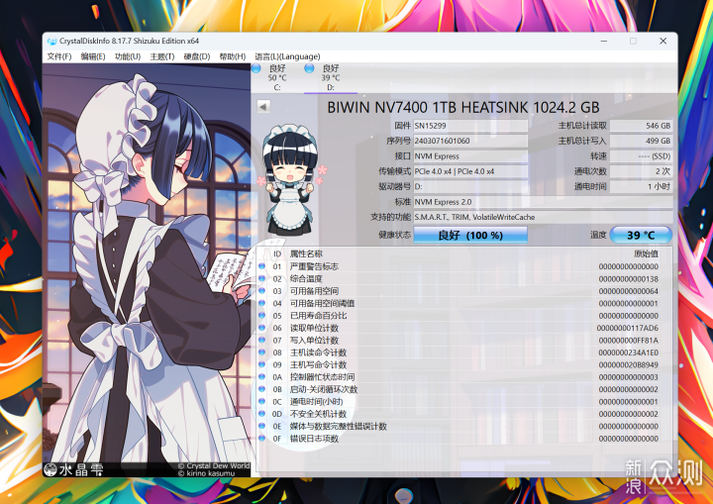Click the firmware field SN15299

click(470, 126)
